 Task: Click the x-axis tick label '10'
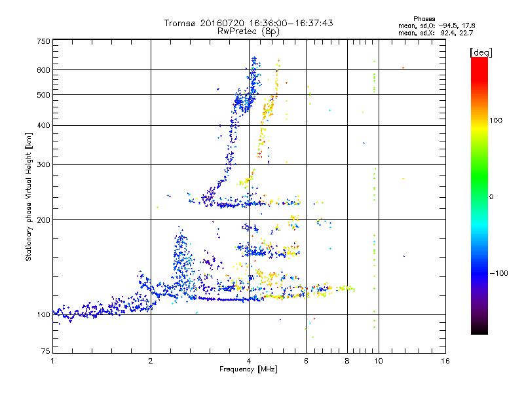[x=379, y=361]
